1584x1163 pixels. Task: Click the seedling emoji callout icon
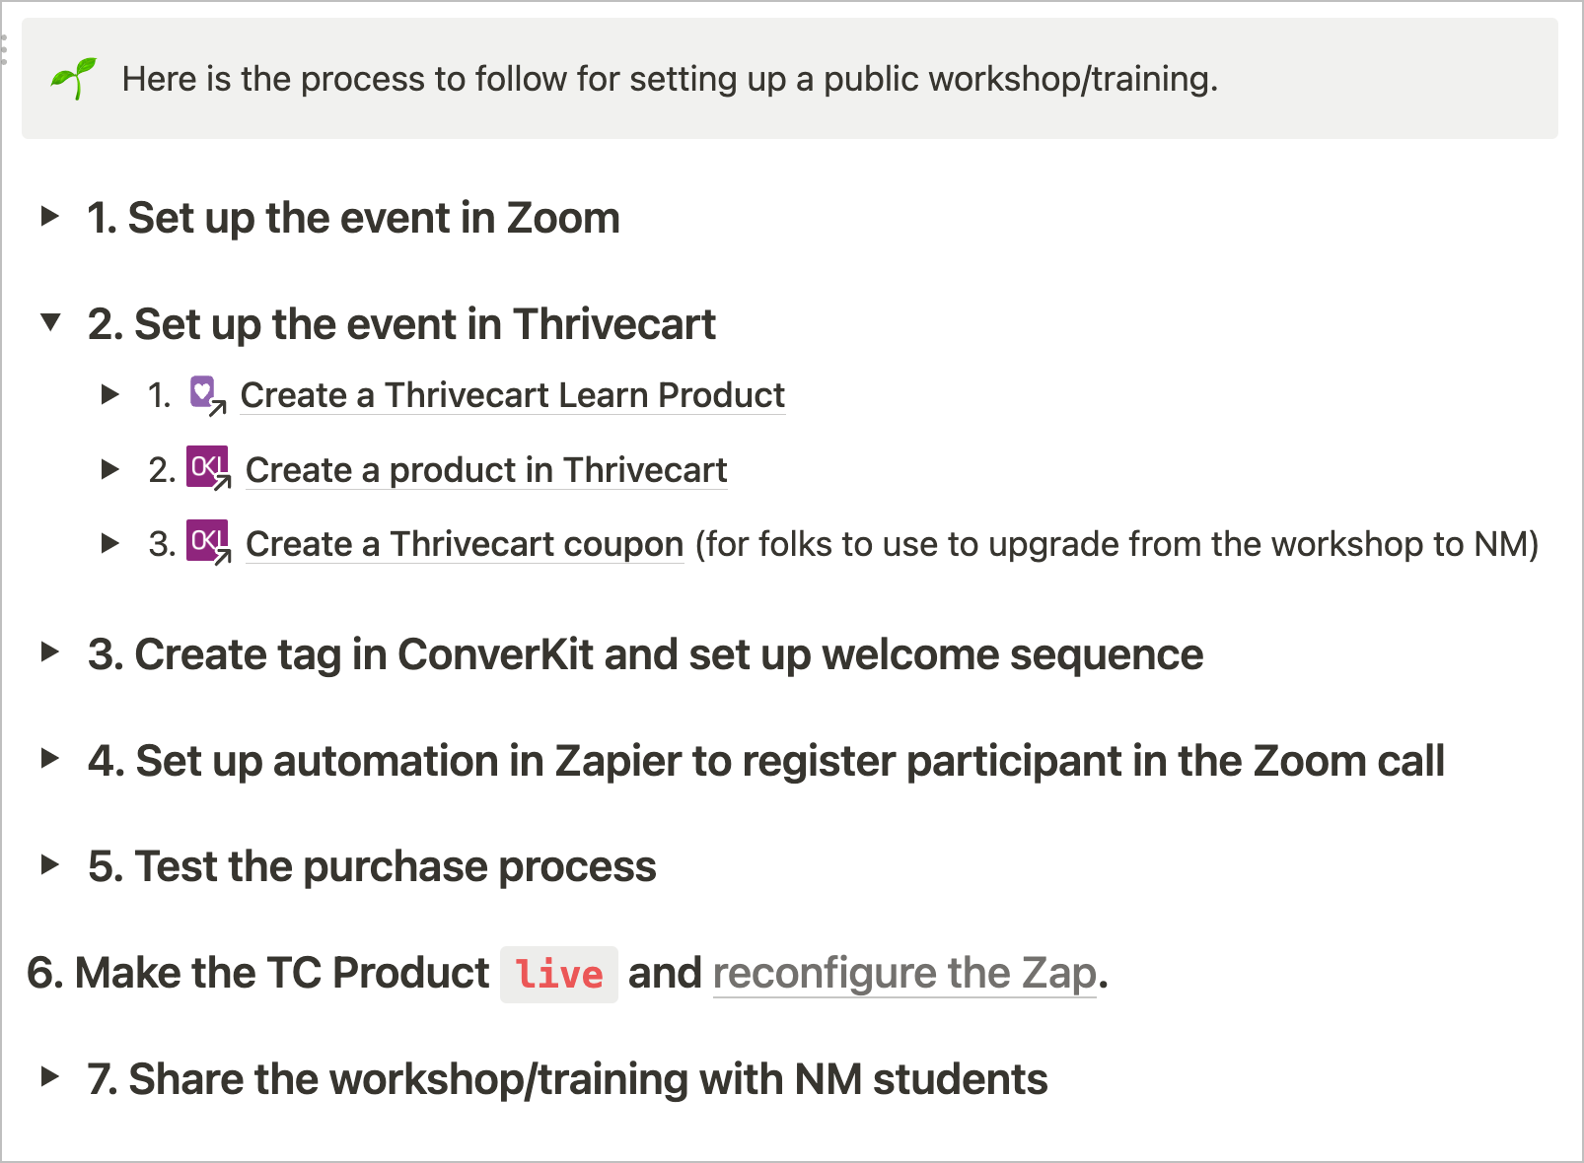pos(74,79)
